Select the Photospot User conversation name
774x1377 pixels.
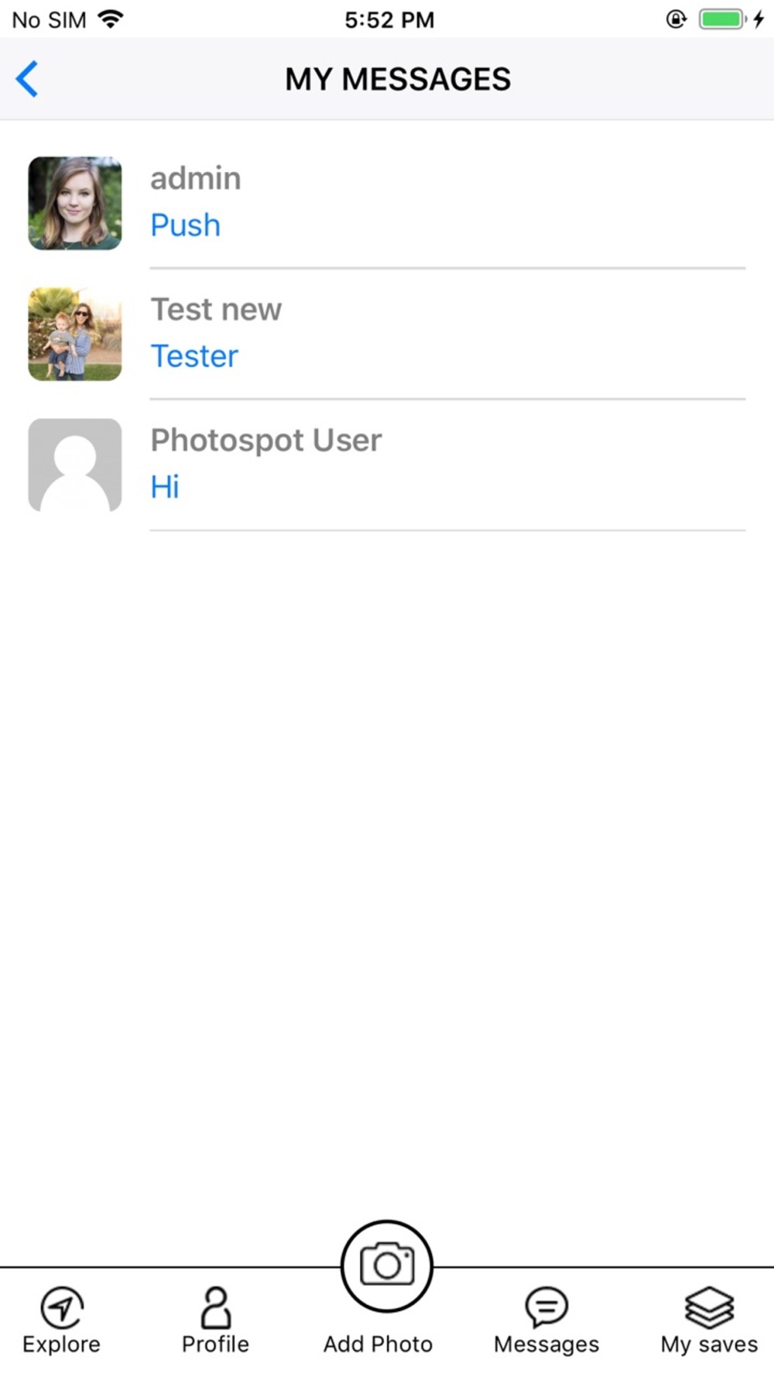(266, 441)
